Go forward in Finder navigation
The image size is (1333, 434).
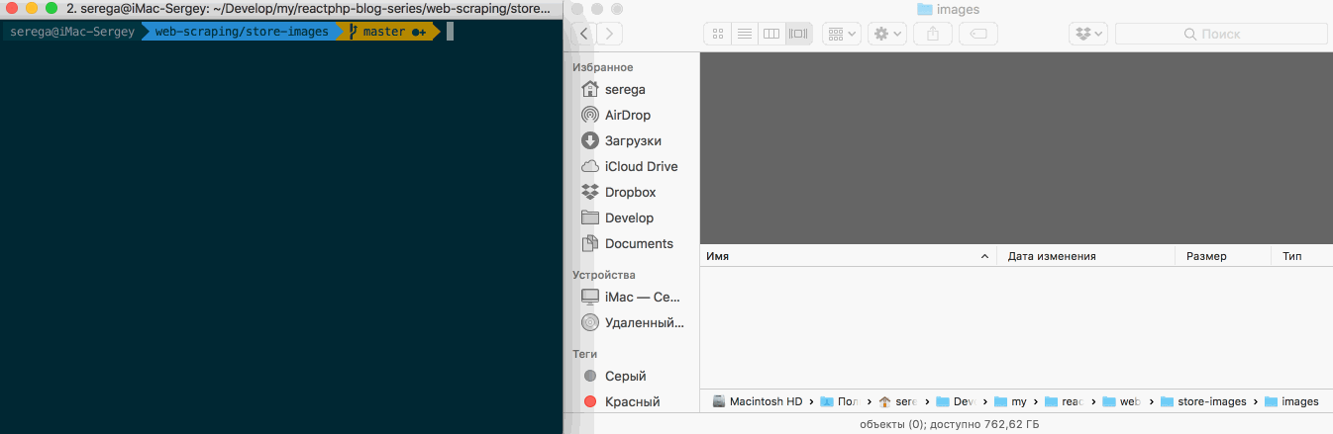(609, 34)
